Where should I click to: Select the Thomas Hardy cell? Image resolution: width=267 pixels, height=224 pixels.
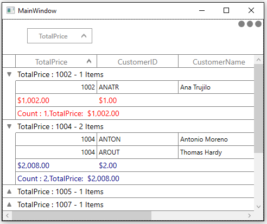(x=217, y=152)
